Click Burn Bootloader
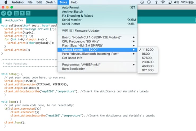This screenshot has width=196, height=131. pos(73,69)
